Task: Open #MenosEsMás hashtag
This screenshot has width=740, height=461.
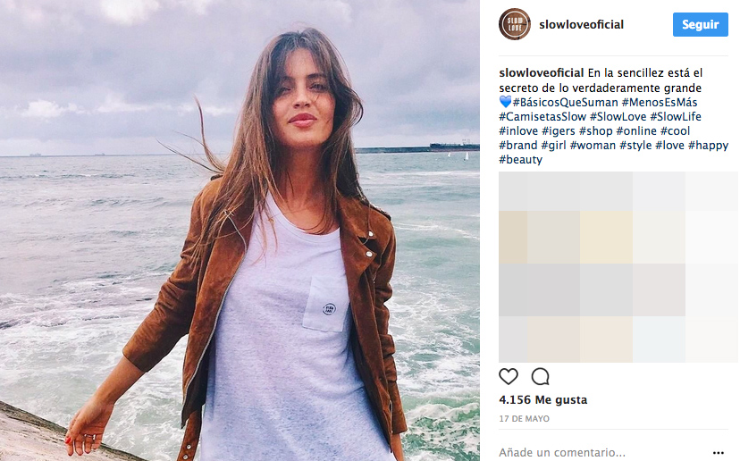Action: pyautogui.click(x=660, y=103)
